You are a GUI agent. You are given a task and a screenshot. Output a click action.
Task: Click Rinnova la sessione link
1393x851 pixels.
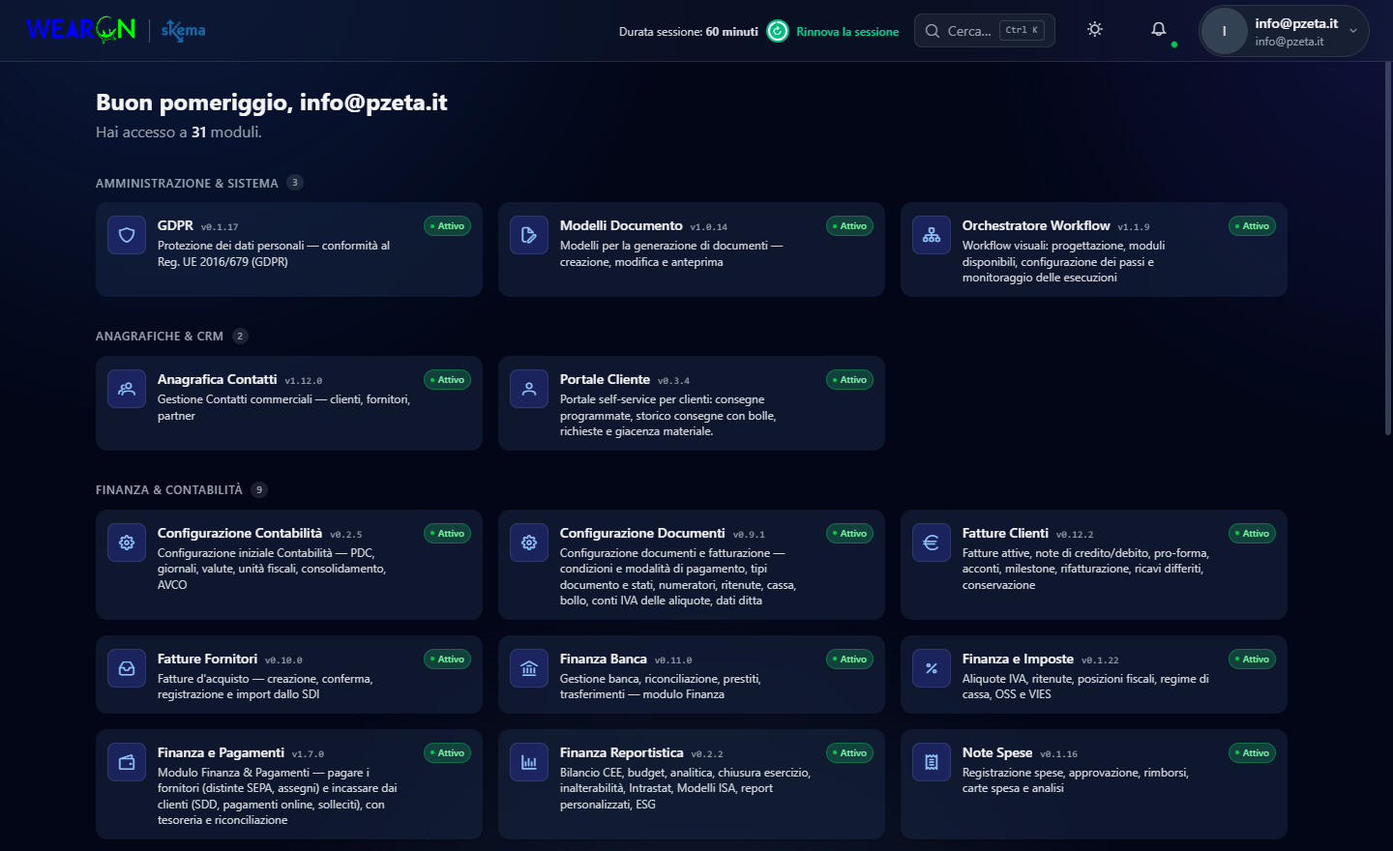(847, 32)
